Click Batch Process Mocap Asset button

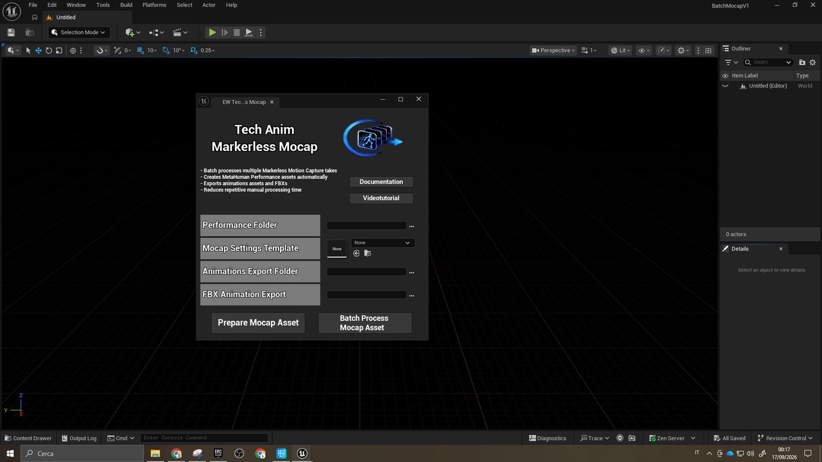(x=365, y=323)
